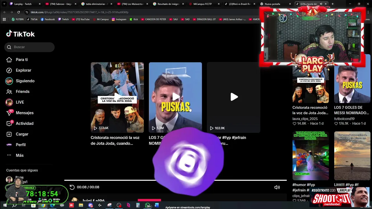This screenshot has width=372, height=209.
Task: Open Microsoft Word from the taskbar
Action: [157, 206]
